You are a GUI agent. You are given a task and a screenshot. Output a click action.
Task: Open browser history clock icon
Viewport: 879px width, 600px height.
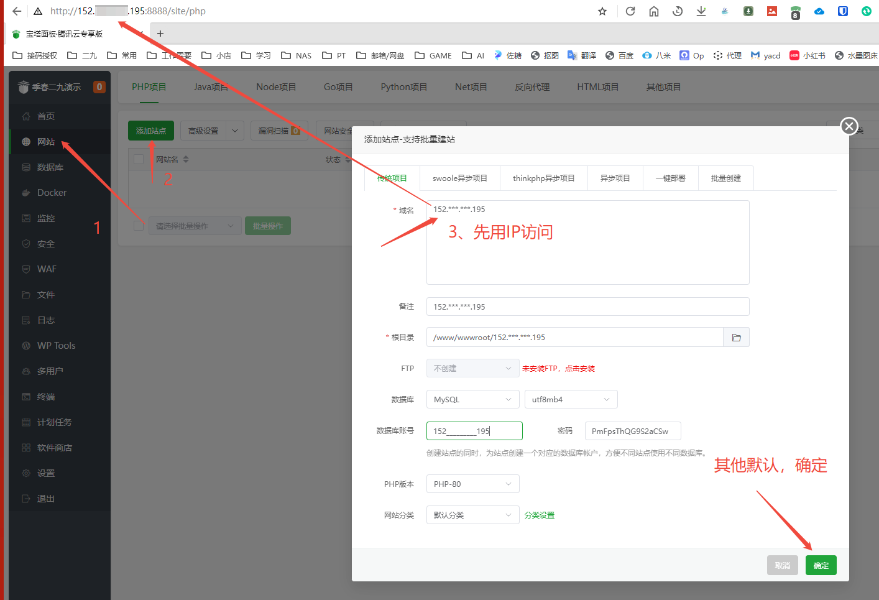pyautogui.click(x=678, y=11)
